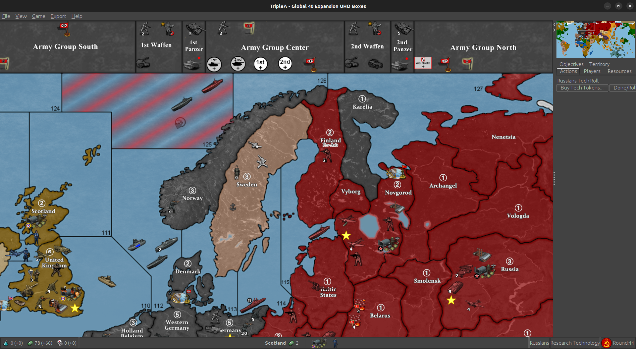Click the Western Germany label
The height and width of the screenshot is (349, 636).
[x=177, y=325]
